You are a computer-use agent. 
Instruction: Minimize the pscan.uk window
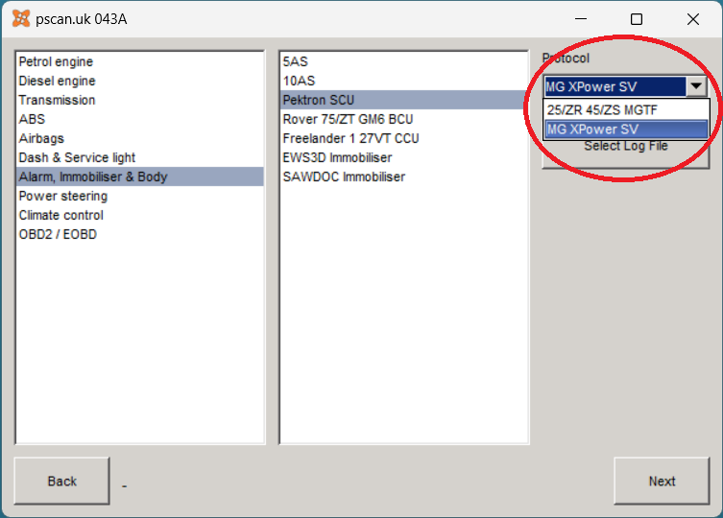(x=581, y=19)
